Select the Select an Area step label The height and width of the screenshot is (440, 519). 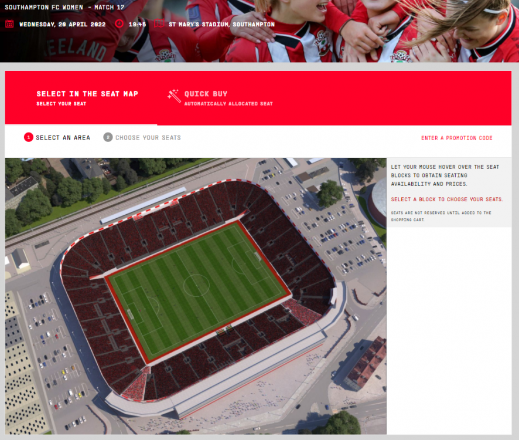pyautogui.click(x=63, y=138)
